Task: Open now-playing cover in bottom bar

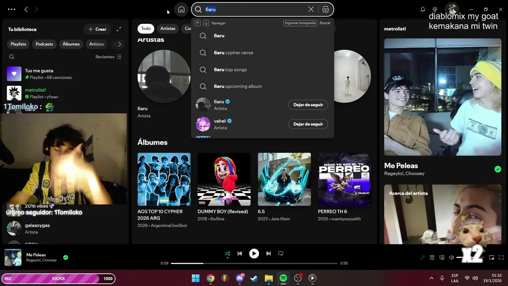Action: point(13,257)
